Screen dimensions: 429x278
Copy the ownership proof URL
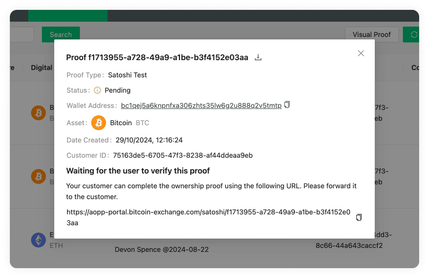pyautogui.click(x=359, y=217)
